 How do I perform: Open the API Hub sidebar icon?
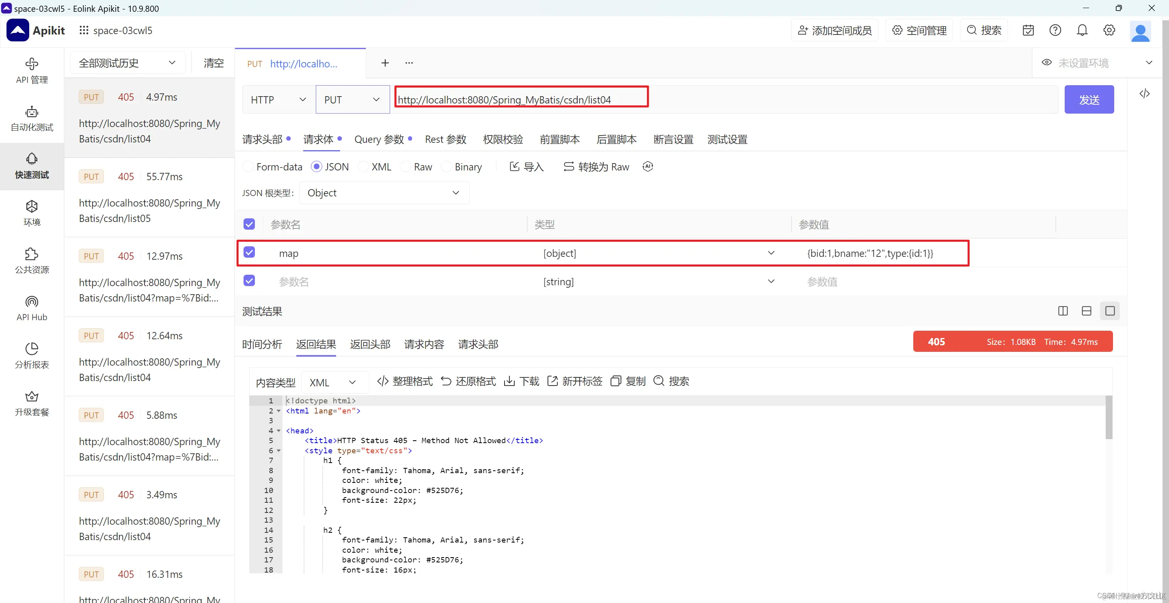[x=32, y=302]
